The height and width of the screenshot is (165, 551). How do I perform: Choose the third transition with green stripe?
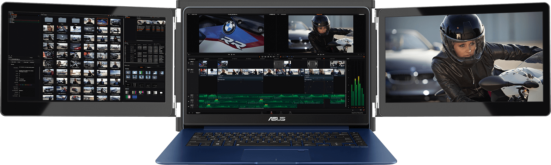(141, 73)
